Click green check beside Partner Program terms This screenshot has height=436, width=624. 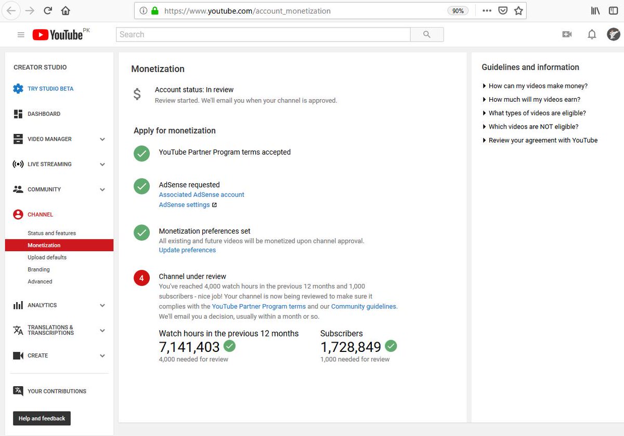point(141,153)
